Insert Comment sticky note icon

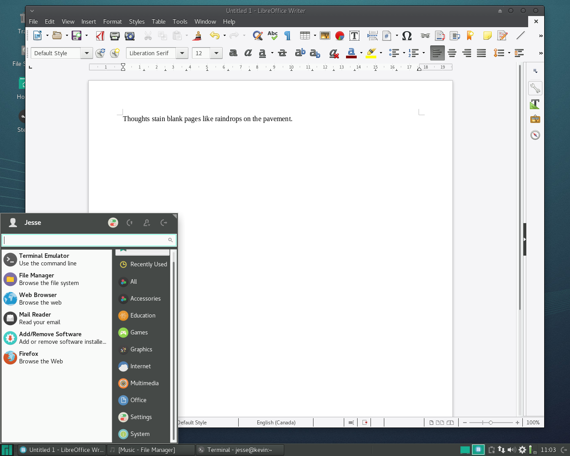pos(488,36)
